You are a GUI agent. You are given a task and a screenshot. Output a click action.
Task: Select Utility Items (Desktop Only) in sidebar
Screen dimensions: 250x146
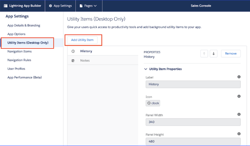click(x=28, y=43)
